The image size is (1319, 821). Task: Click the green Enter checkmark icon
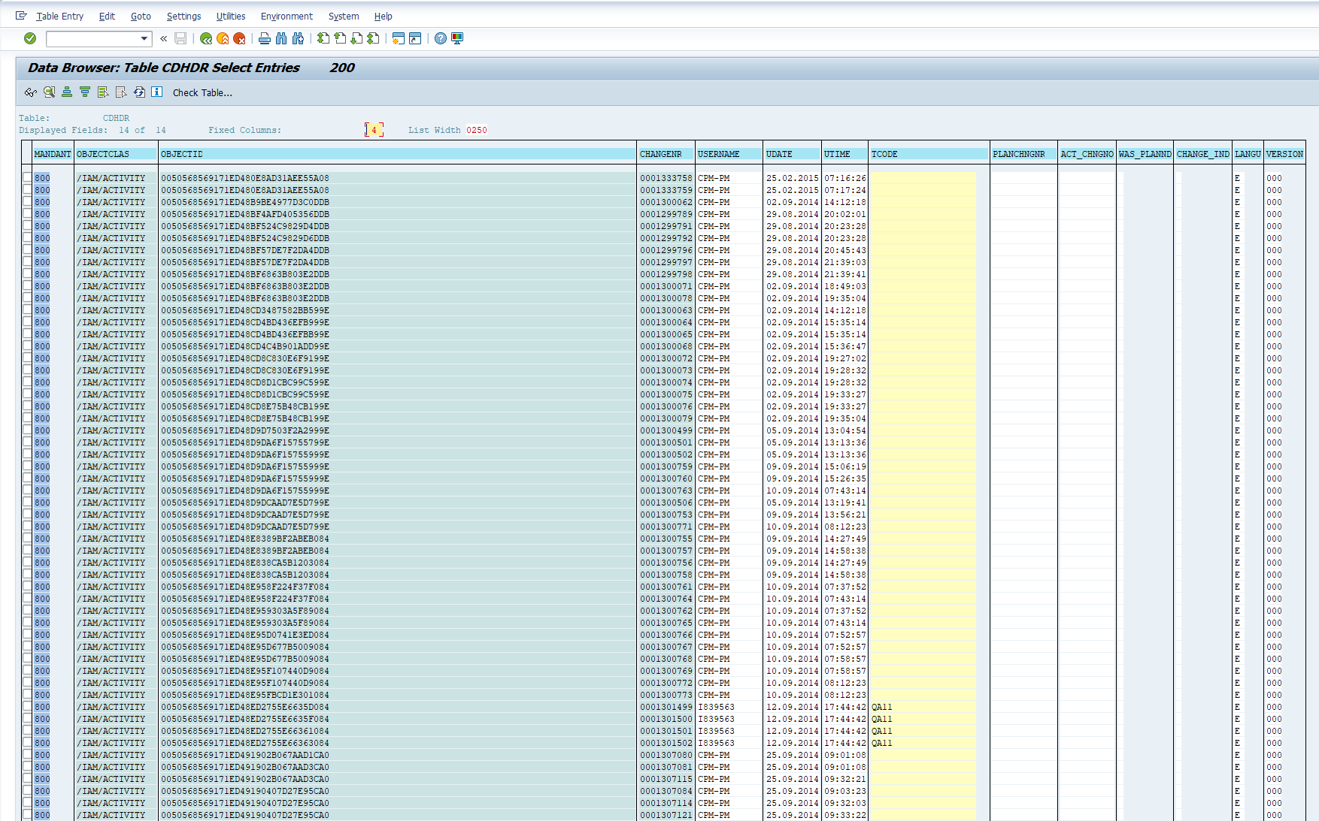[30, 38]
